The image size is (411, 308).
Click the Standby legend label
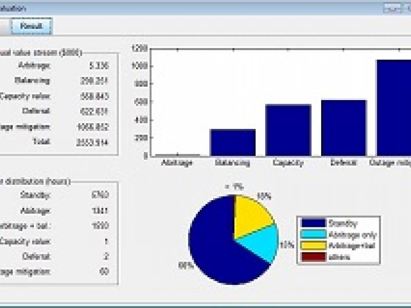click(x=343, y=223)
